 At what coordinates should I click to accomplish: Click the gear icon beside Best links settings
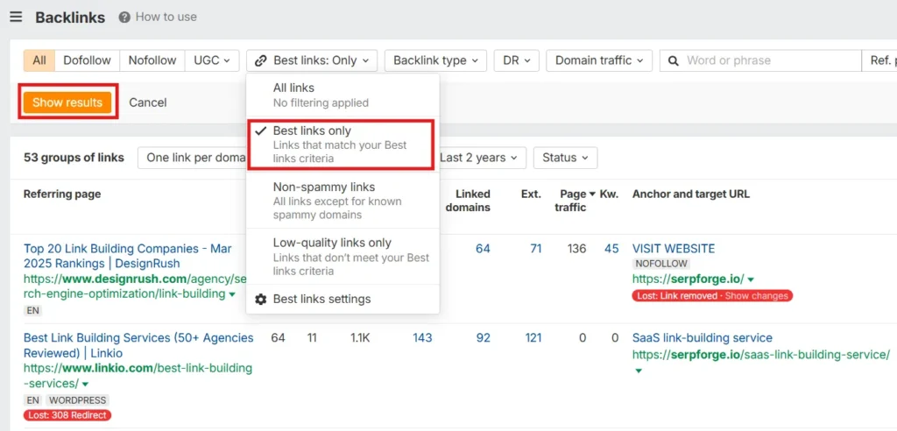tap(261, 300)
